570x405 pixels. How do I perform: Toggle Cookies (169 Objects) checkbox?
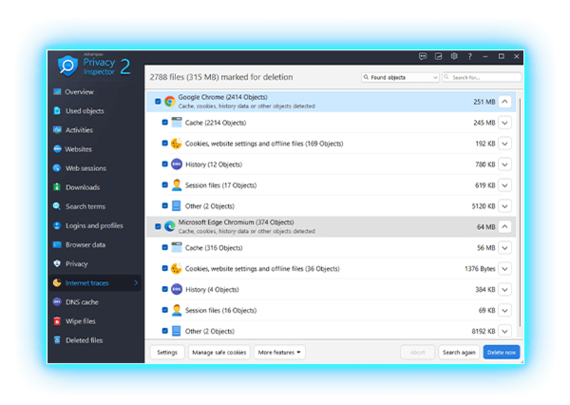click(x=165, y=143)
